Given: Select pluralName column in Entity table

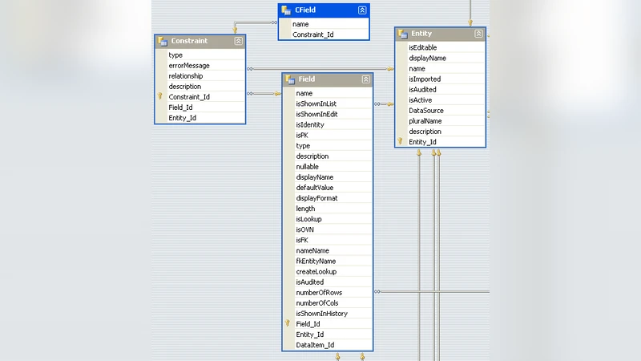Looking at the screenshot, I should (x=425, y=121).
